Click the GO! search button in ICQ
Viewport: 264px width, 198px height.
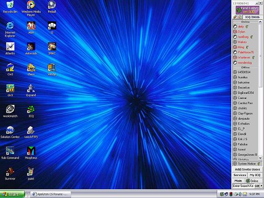coord(257,186)
